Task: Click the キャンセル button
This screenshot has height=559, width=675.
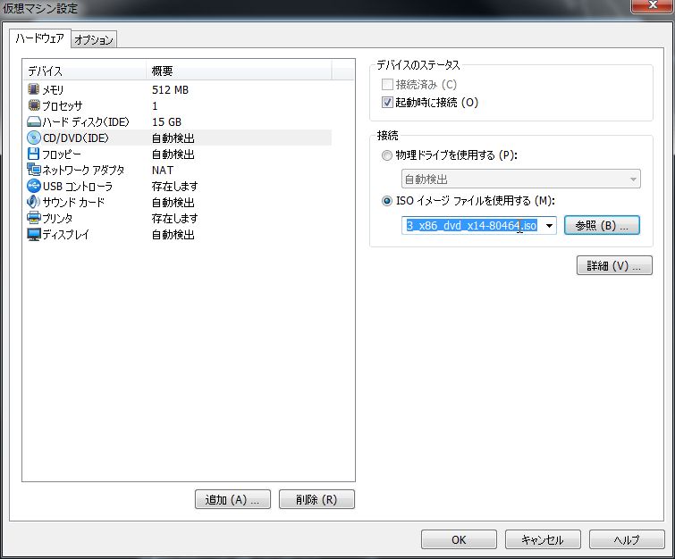Action: pyautogui.click(x=543, y=539)
